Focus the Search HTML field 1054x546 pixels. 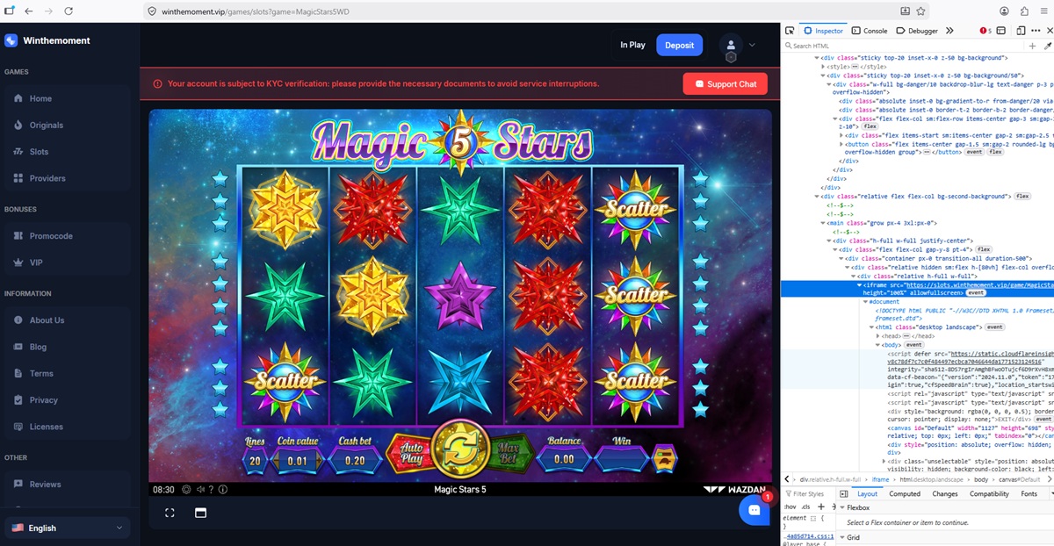905,46
